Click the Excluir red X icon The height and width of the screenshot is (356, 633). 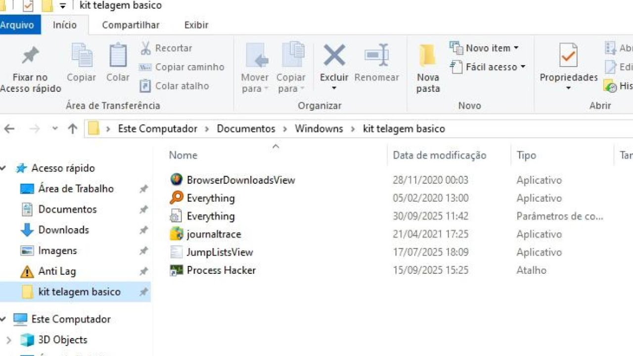click(x=334, y=55)
